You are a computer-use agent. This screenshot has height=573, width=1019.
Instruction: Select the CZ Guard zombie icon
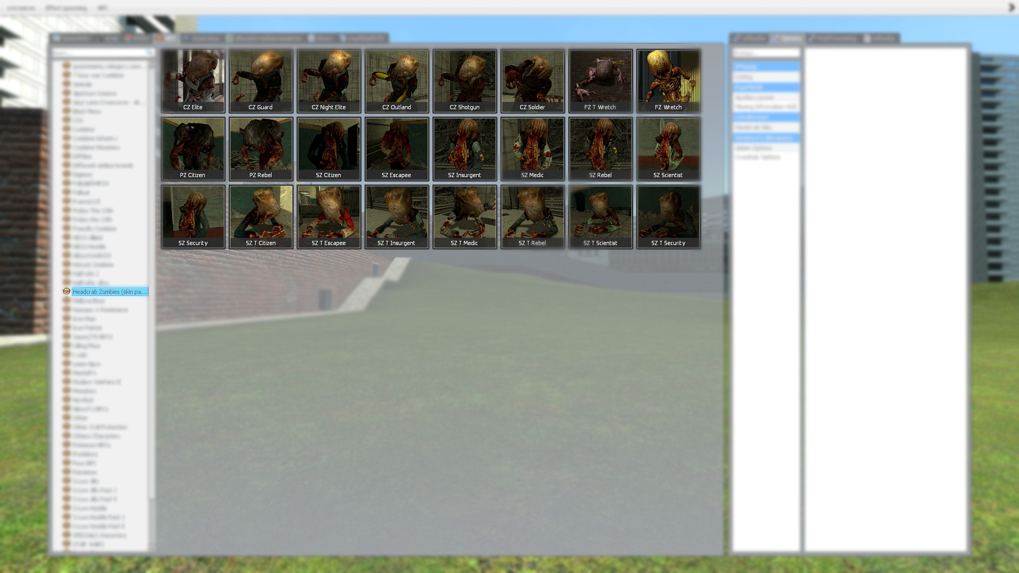(261, 80)
